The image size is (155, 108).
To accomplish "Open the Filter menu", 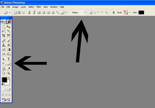I will [38, 7].
